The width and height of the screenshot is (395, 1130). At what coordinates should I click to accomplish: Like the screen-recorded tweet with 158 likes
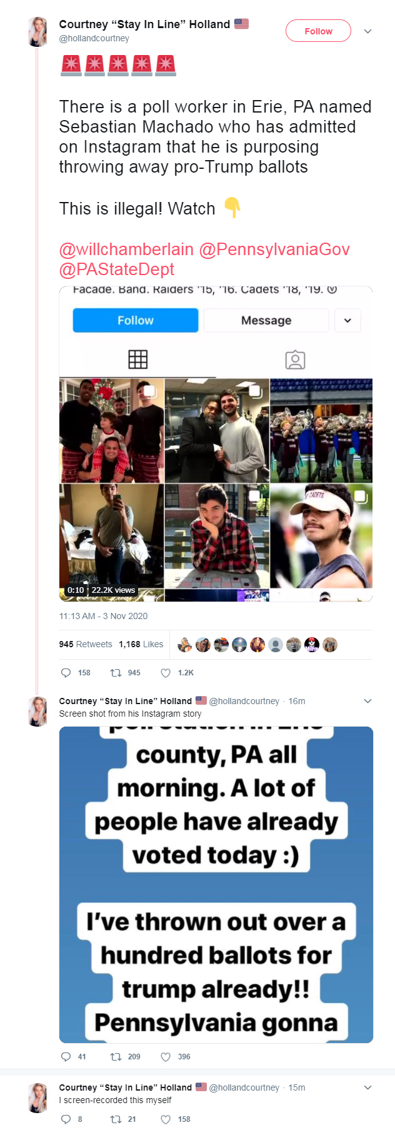point(166,1119)
